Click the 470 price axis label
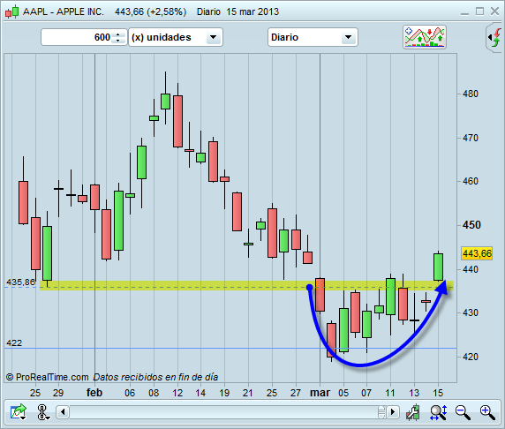The height and width of the screenshot is (429, 505). 471,139
